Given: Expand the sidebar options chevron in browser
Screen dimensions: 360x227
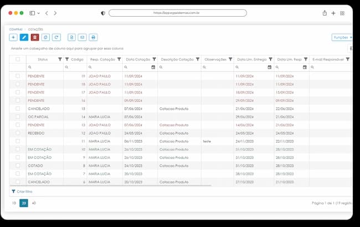Looking at the screenshot, I should click(39, 13).
